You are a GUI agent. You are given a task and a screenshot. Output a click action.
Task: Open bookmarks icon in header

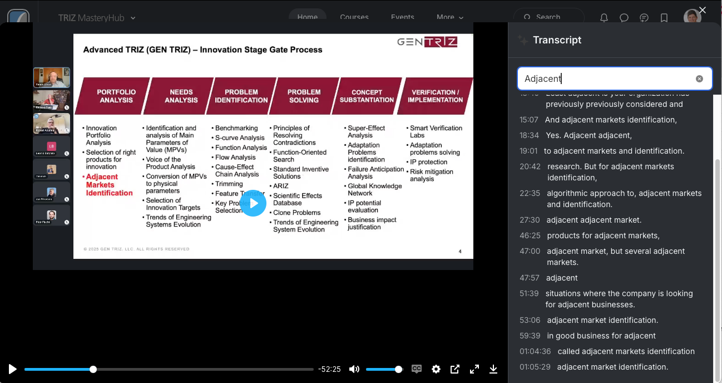(x=664, y=18)
